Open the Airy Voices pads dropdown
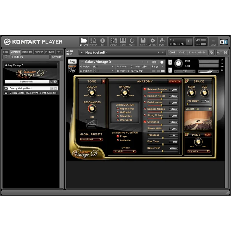The width and height of the screenshot is (231, 231). 198,151
